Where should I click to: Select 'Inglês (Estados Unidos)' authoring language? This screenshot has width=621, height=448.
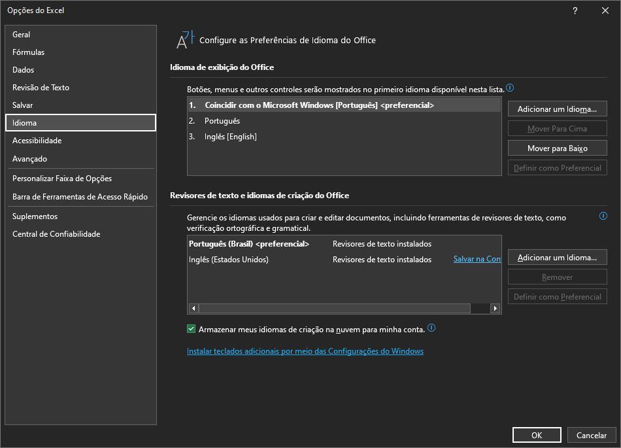coord(344,260)
